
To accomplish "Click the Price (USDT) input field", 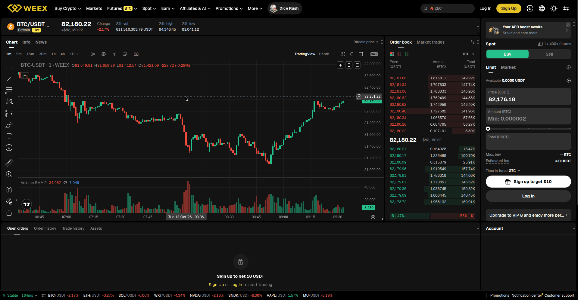I will (x=528, y=96).
